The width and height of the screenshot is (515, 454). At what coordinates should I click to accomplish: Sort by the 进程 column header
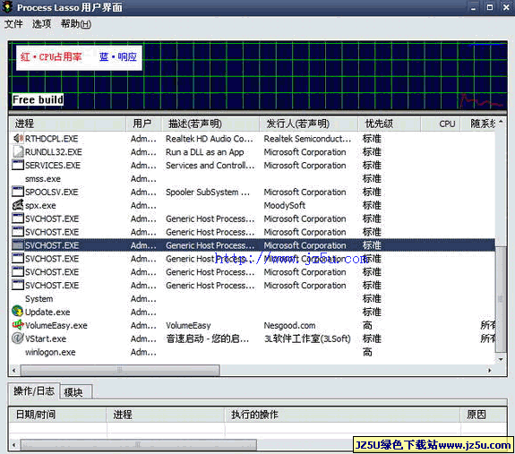tap(67, 124)
